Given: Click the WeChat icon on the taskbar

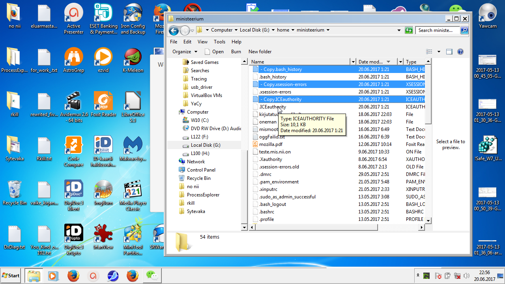Looking at the screenshot, I should [x=151, y=276].
